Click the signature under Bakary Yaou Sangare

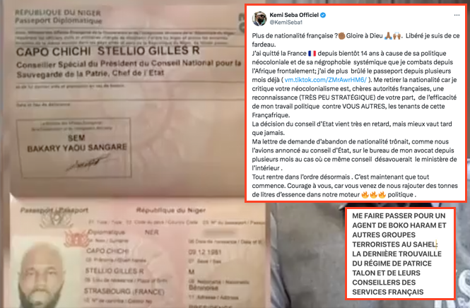point(86,162)
